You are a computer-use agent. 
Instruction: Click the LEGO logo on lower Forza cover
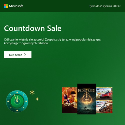97,106
